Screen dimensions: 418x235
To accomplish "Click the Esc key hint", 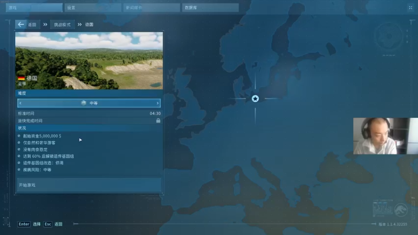I will click(48, 224).
